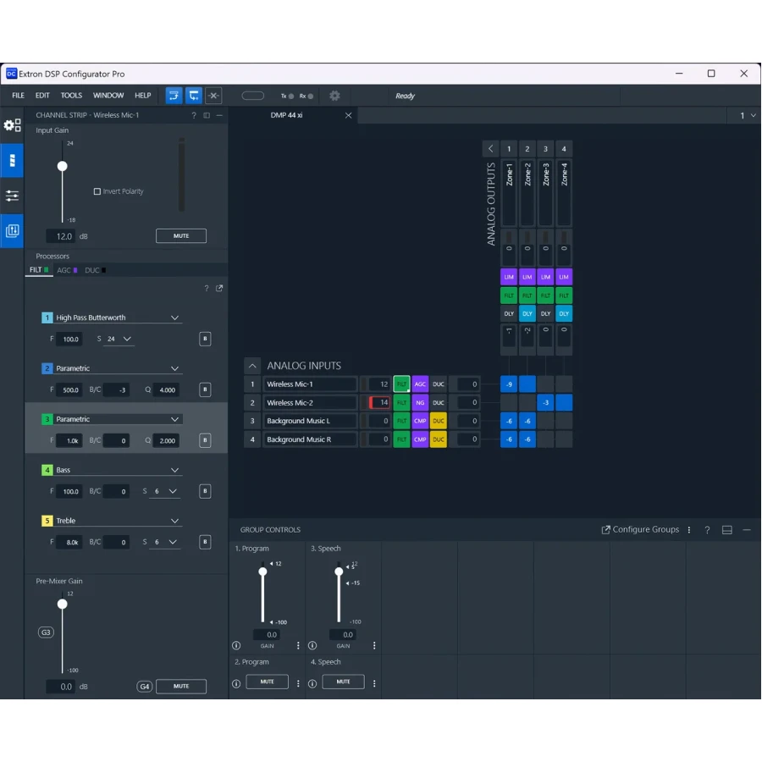Switch to the DUC processor tab
The height and width of the screenshot is (762, 762).
pos(95,270)
